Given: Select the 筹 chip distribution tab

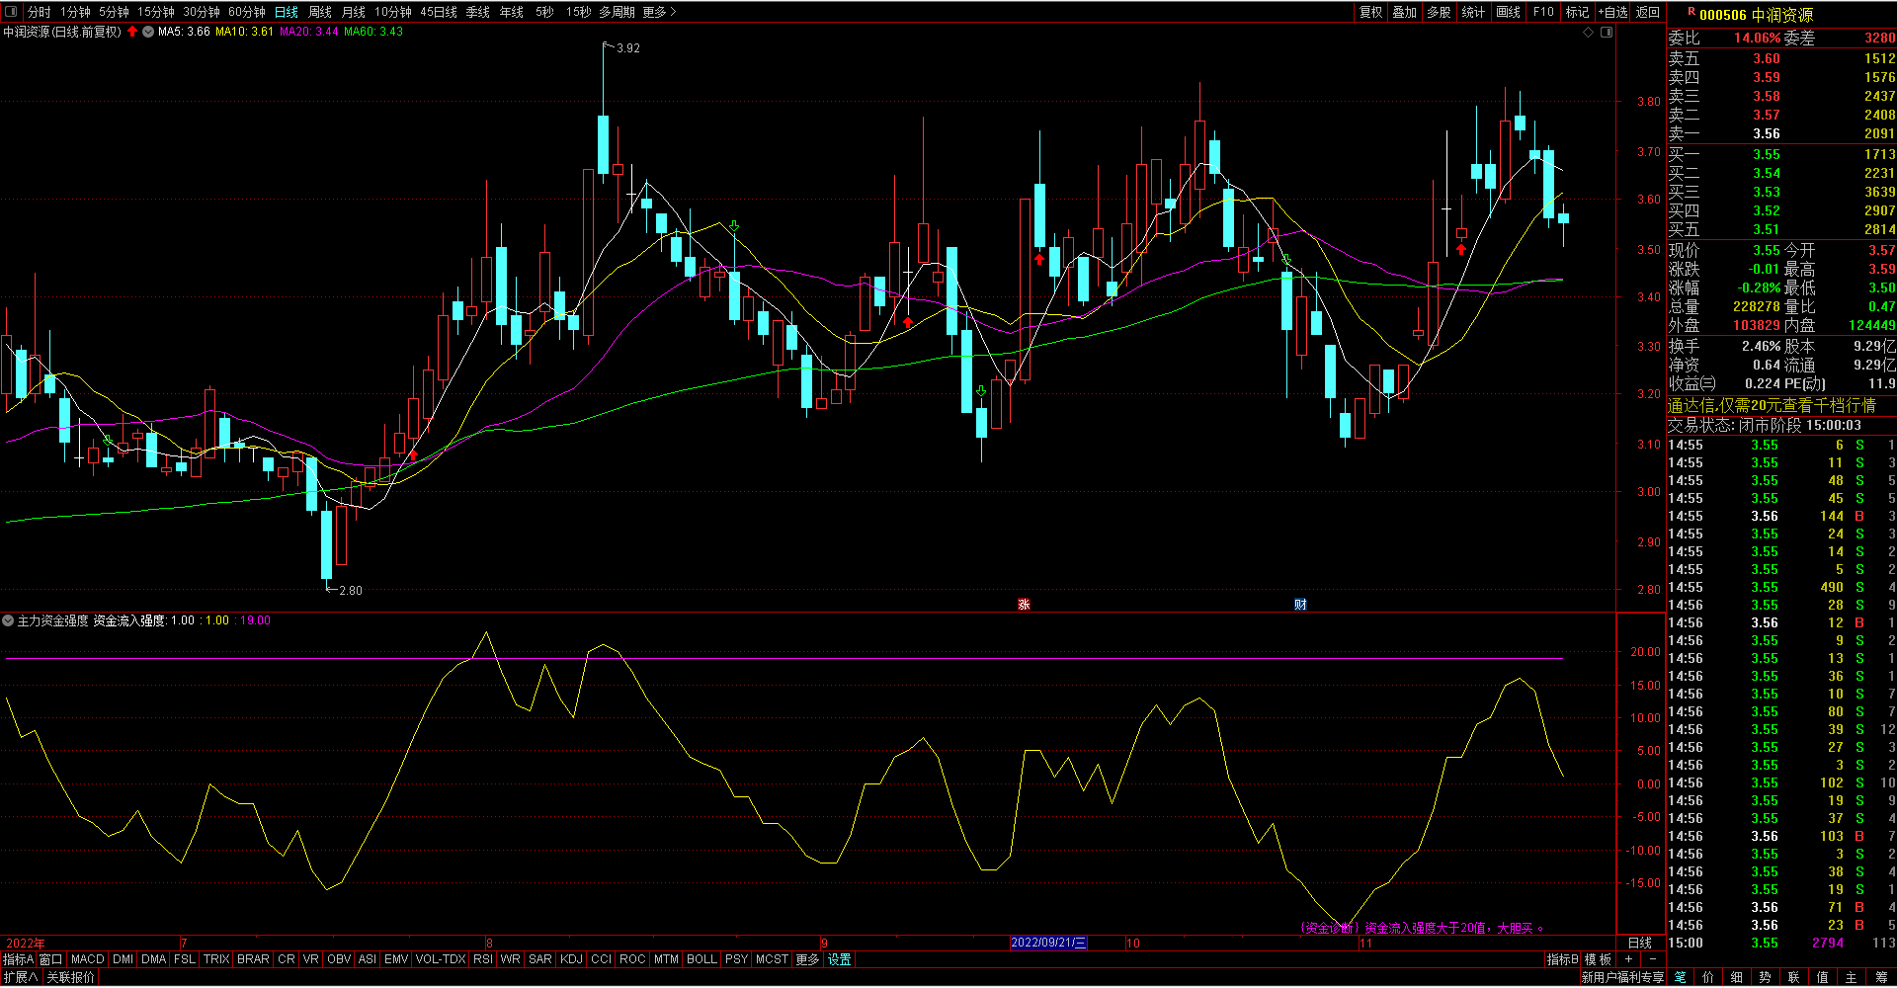Looking at the screenshot, I should 1880,977.
